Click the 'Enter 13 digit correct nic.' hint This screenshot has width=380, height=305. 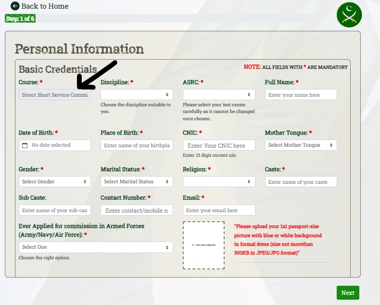[210, 155]
